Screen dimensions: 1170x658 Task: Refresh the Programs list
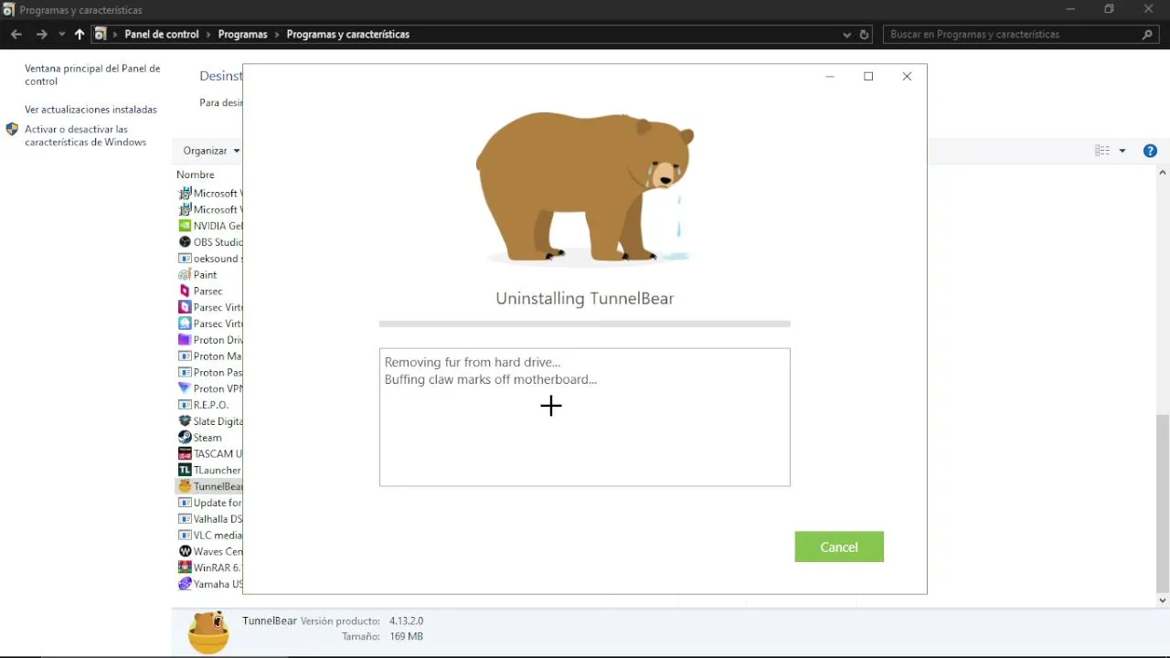pos(864,35)
